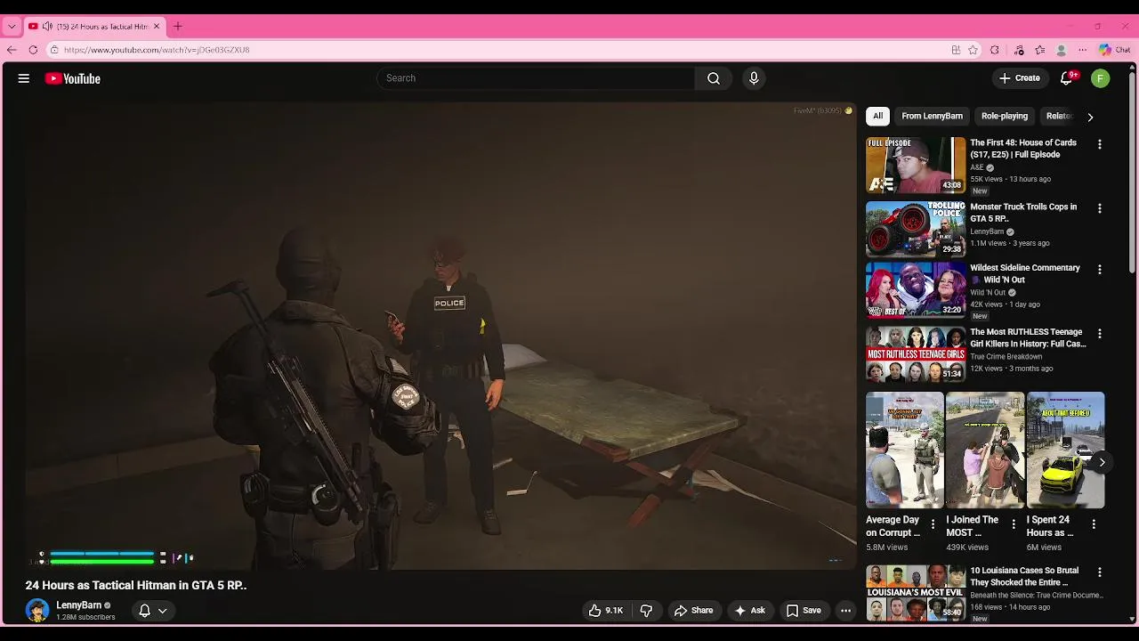Dislike the video with thumbs down
Screen dimensions: 1139x641
pos(647,611)
